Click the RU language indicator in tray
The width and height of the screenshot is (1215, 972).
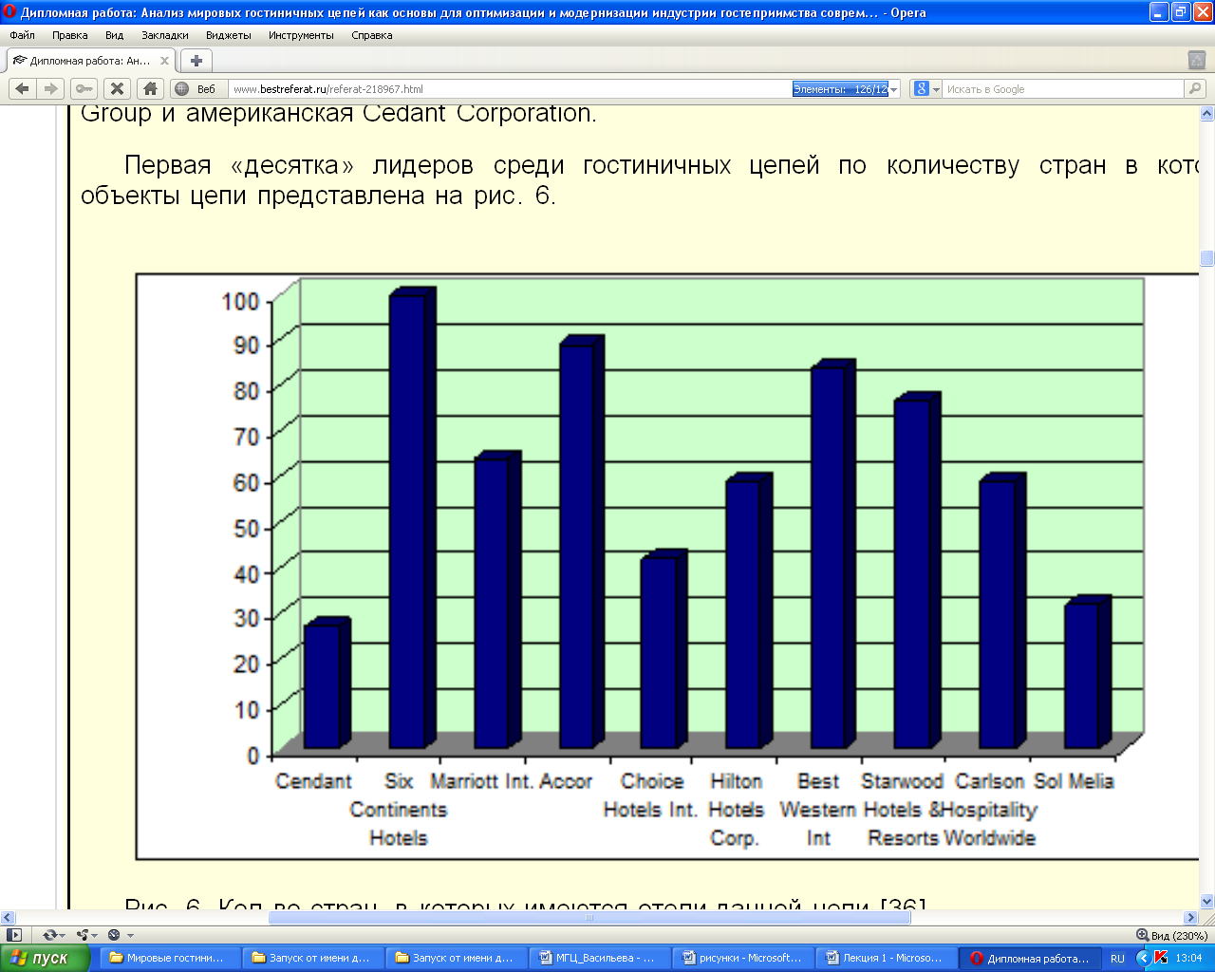click(1117, 959)
